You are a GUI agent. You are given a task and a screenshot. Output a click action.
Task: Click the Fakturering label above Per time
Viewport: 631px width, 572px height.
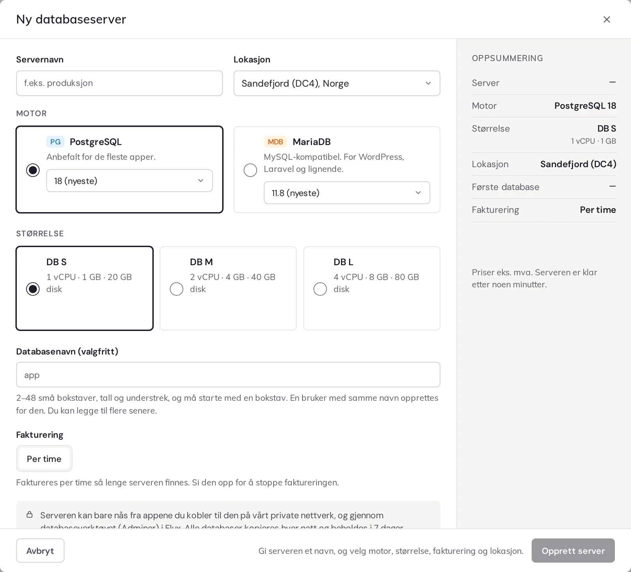click(x=39, y=435)
